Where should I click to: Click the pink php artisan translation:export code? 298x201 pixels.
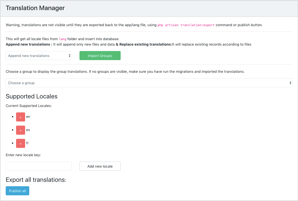click(186, 25)
